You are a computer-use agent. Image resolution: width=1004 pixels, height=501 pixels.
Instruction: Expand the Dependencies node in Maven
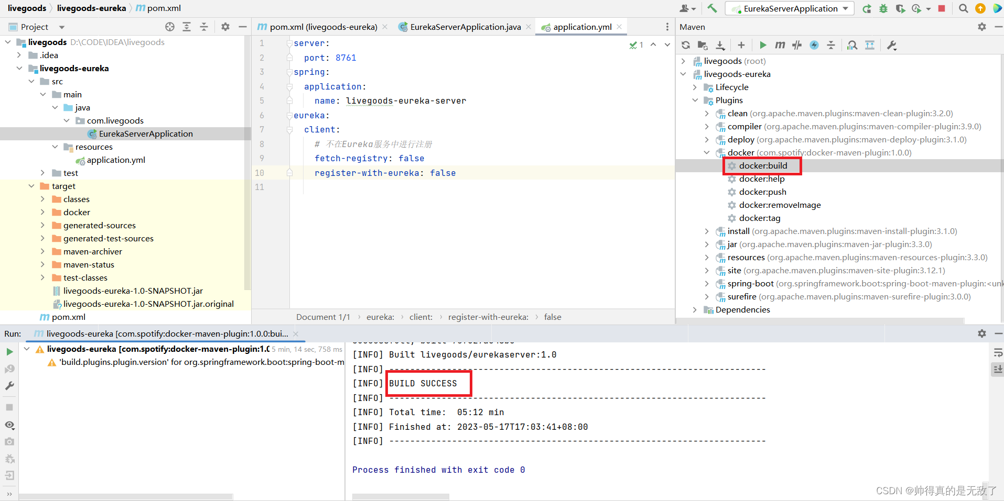pyautogui.click(x=695, y=309)
